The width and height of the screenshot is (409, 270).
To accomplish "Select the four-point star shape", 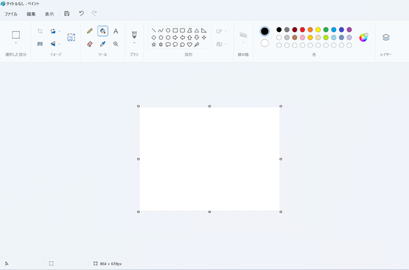I will click(x=204, y=37).
